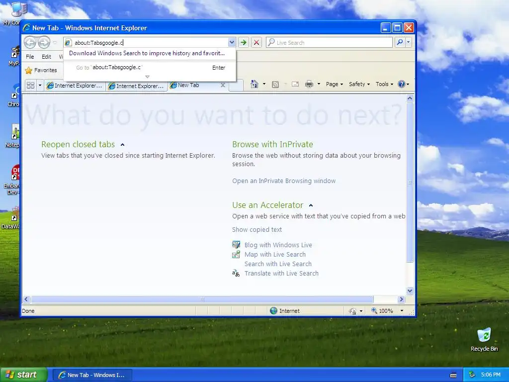Open search provider dropdown arrow
The width and height of the screenshot is (509, 382).
coord(409,42)
